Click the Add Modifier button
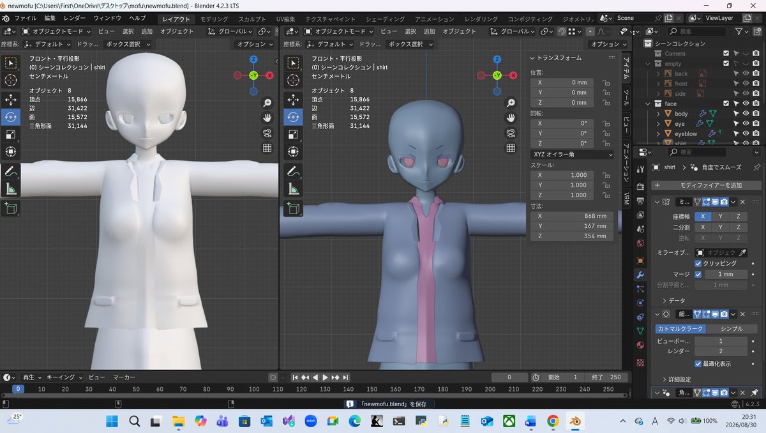The image size is (766, 433). point(706,185)
